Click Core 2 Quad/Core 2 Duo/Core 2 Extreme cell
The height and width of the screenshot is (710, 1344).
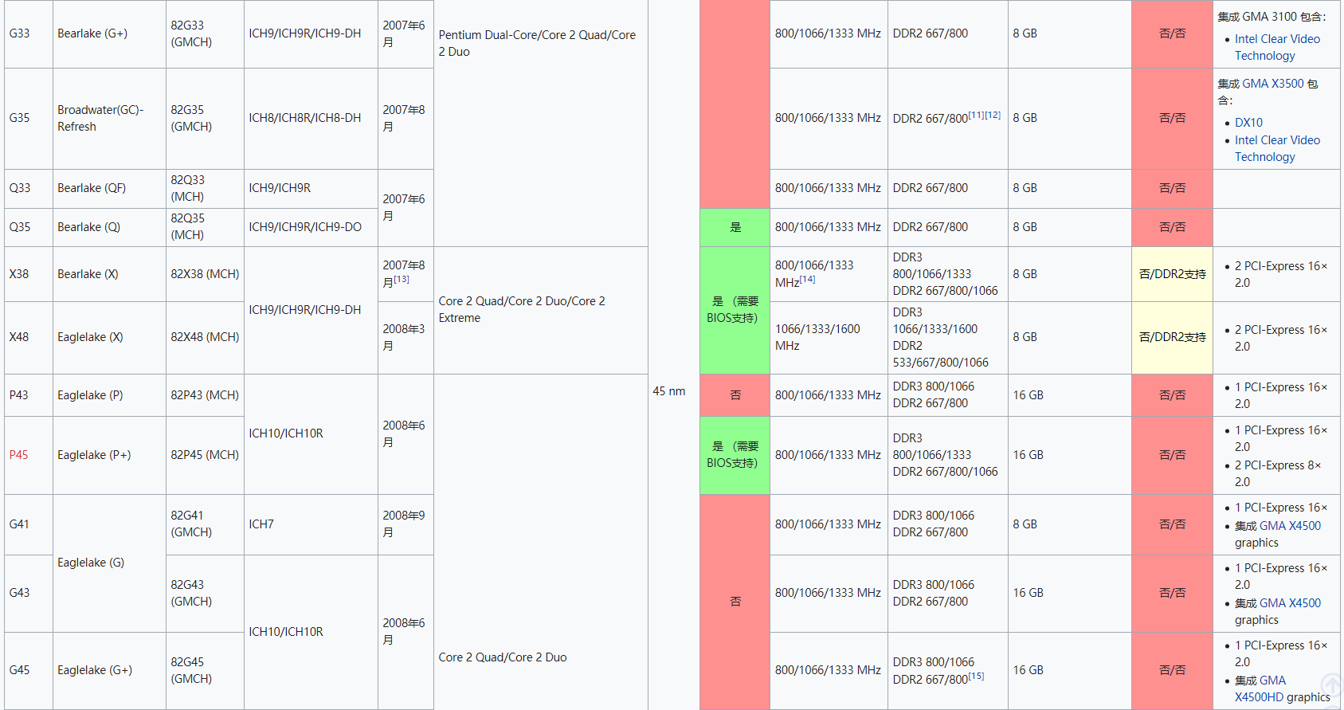click(541, 310)
